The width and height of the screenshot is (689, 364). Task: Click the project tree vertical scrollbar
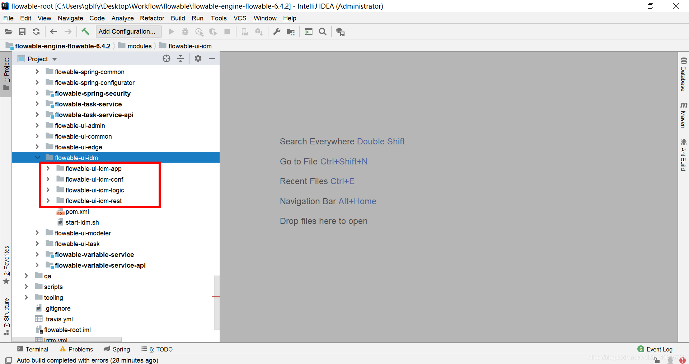216,302
